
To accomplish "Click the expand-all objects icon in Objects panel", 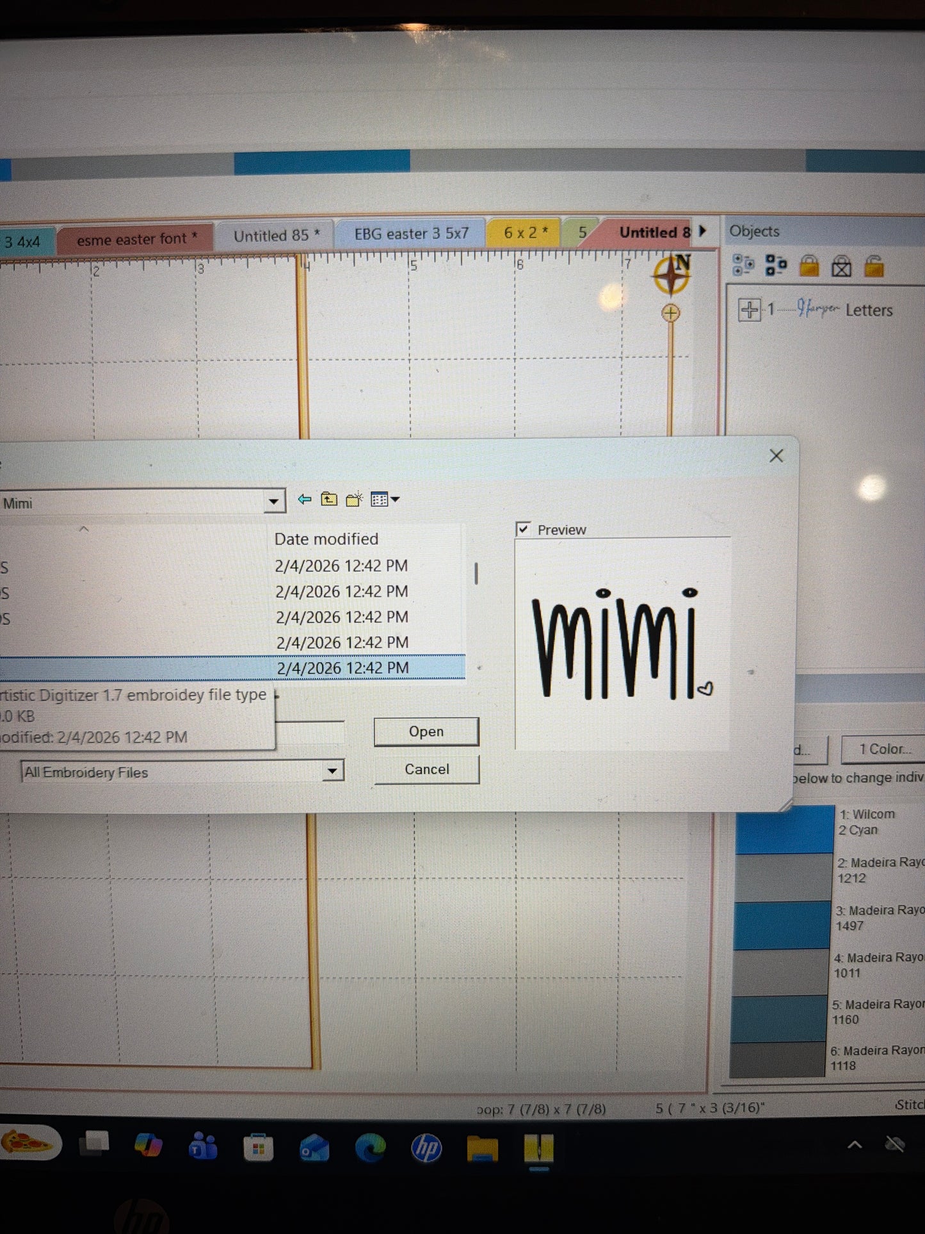I will (x=743, y=265).
